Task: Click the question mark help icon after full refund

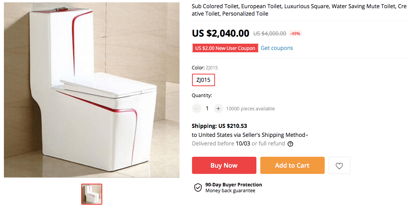Action: pyautogui.click(x=290, y=143)
